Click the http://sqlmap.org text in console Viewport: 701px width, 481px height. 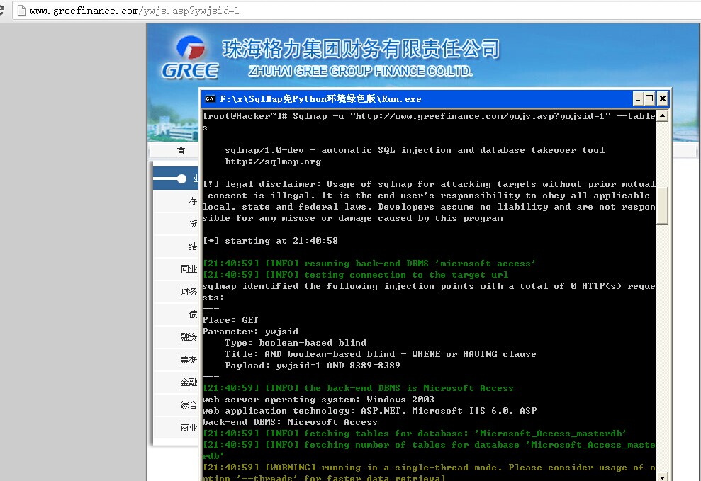click(273, 162)
